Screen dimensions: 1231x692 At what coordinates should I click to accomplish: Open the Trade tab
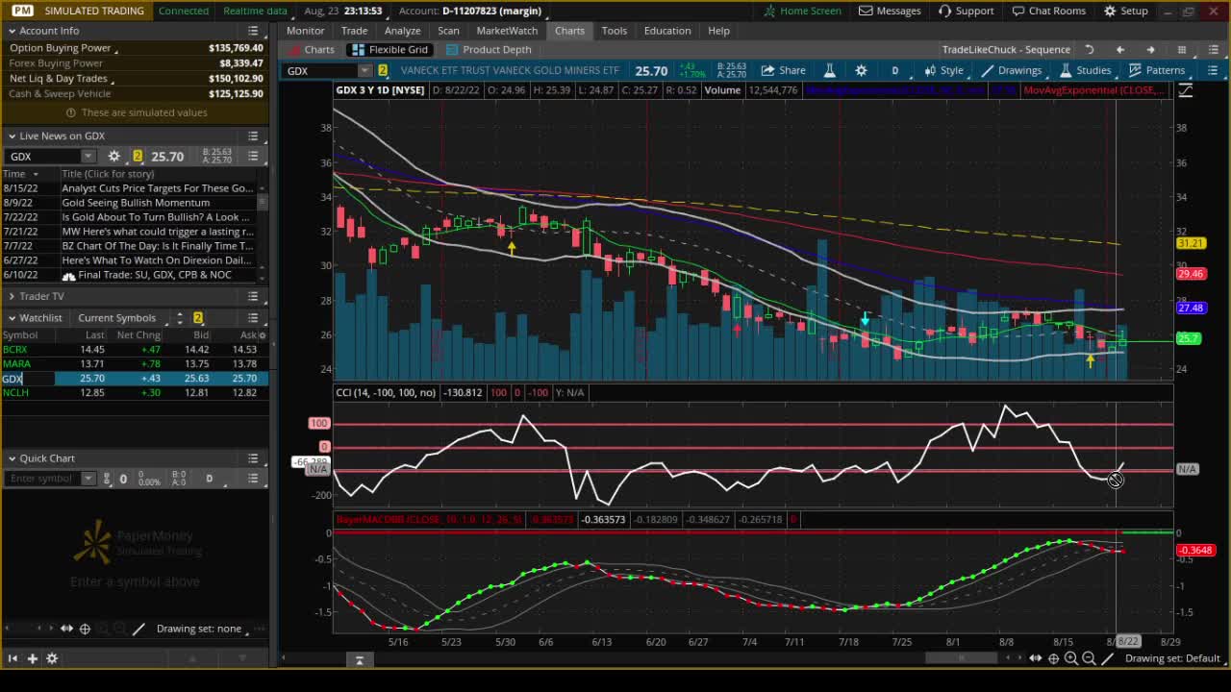[x=354, y=31]
